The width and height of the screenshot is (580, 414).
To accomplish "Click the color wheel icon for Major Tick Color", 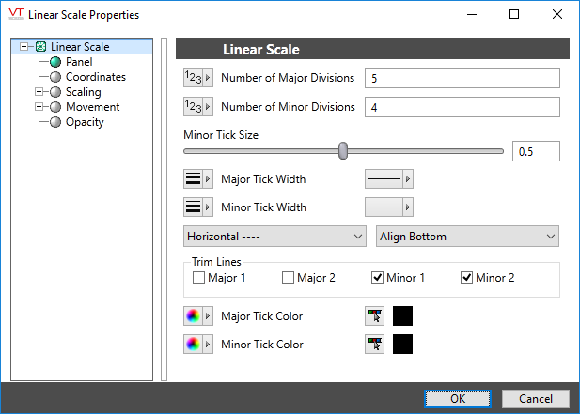I will coord(194,316).
